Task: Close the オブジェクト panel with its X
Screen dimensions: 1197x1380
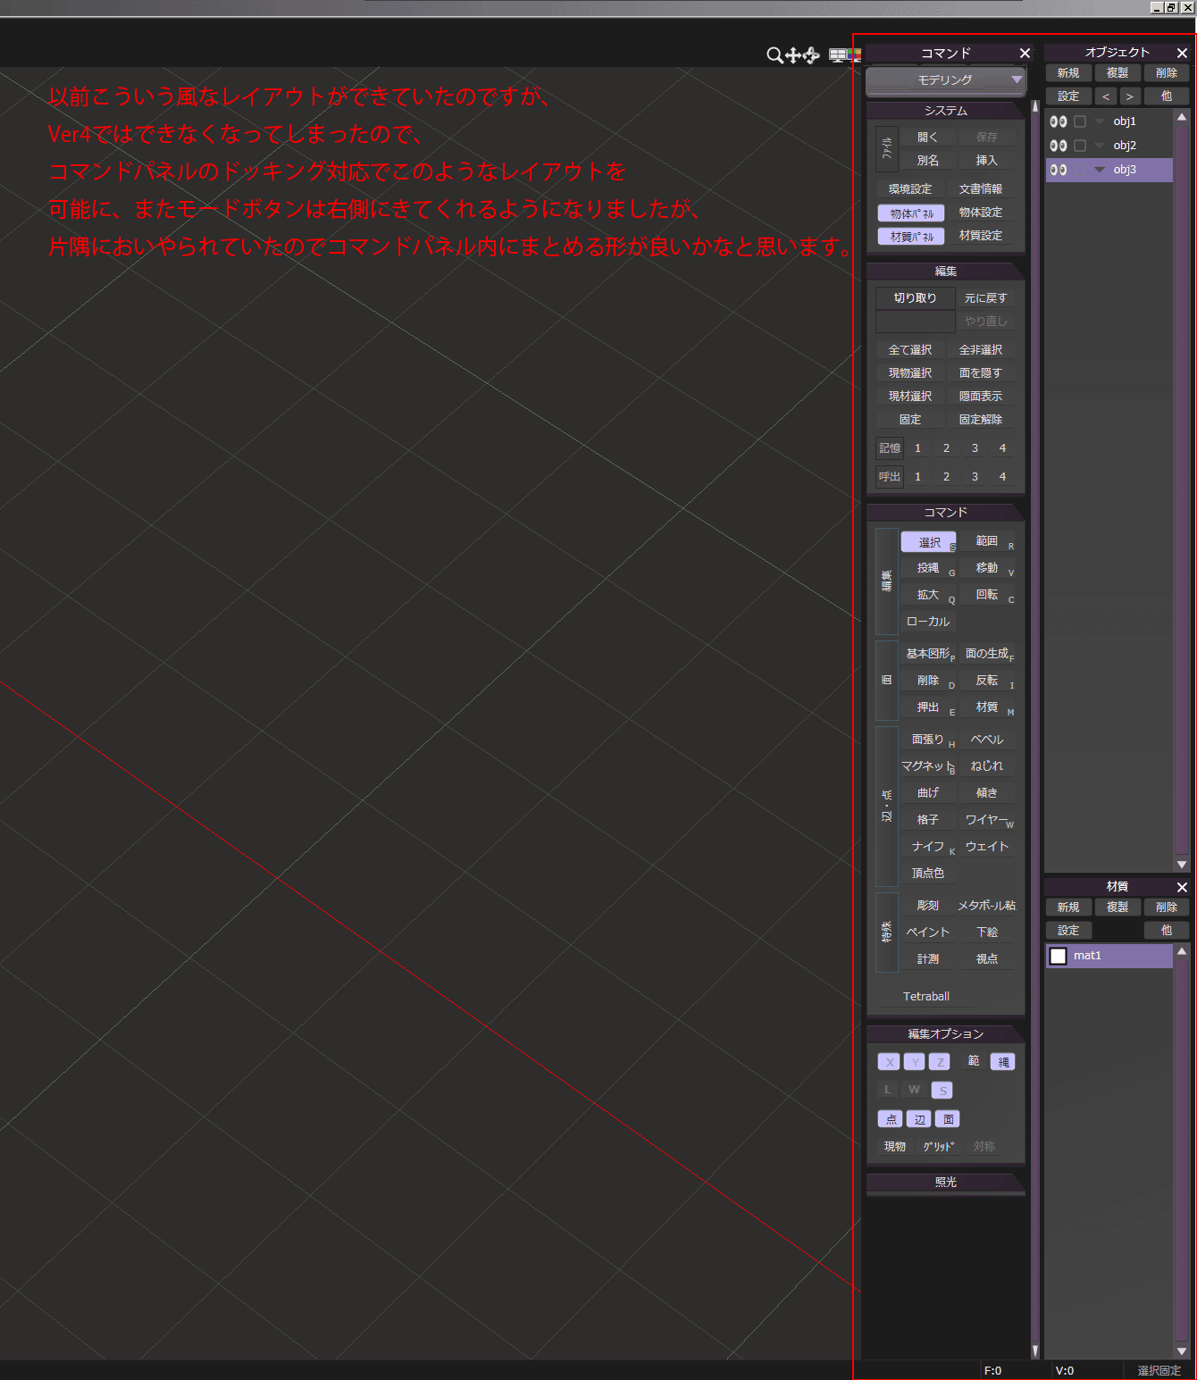Action: click(1182, 54)
